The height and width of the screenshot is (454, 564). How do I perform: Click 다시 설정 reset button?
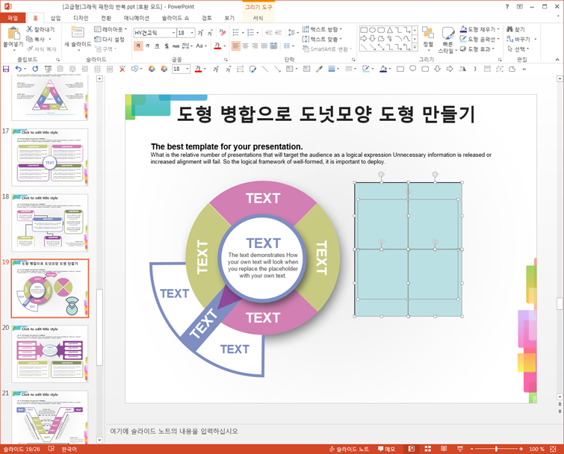pyautogui.click(x=109, y=39)
